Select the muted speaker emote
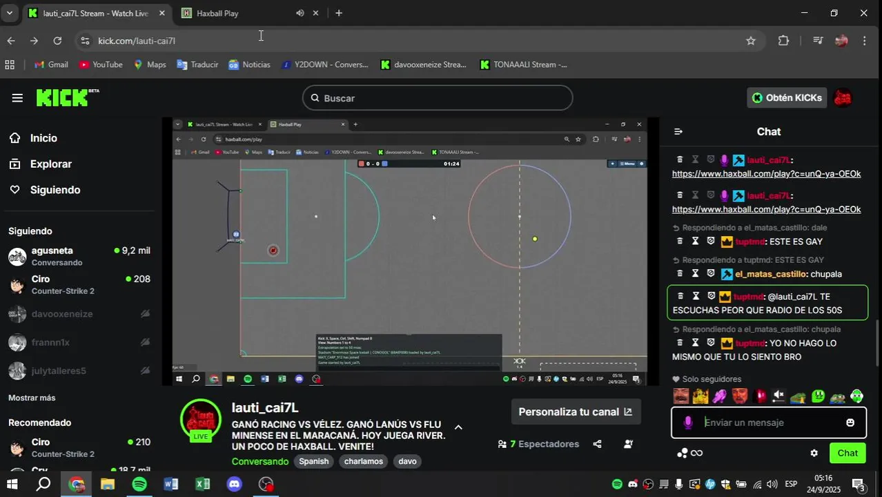Viewport: 882px width, 497px height. pyautogui.click(x=778, y=396)
